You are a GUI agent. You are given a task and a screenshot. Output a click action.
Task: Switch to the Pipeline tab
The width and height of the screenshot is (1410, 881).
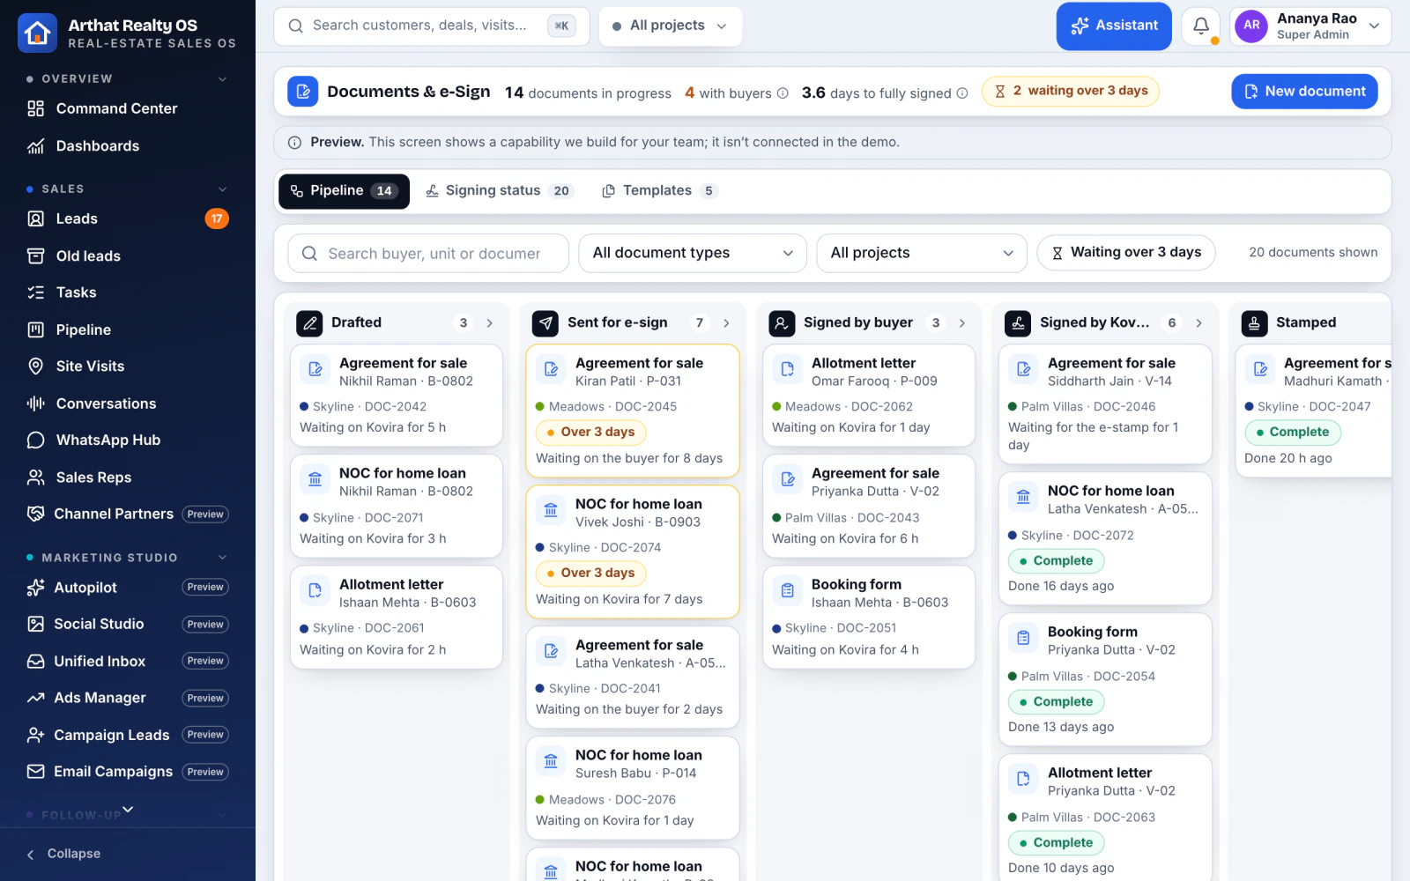pyautogui.click(x=344, y=191)
